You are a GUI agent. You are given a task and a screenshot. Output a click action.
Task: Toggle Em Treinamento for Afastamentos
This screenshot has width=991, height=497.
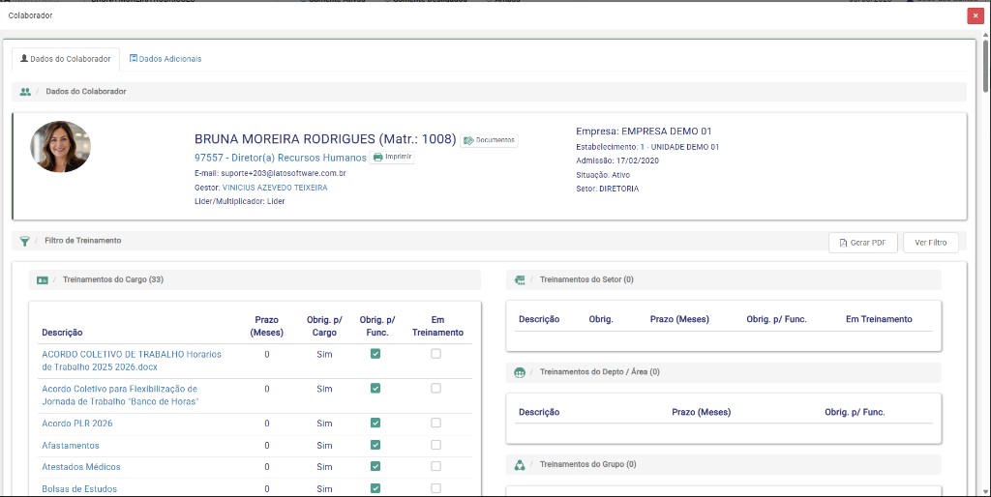[436, 445]
